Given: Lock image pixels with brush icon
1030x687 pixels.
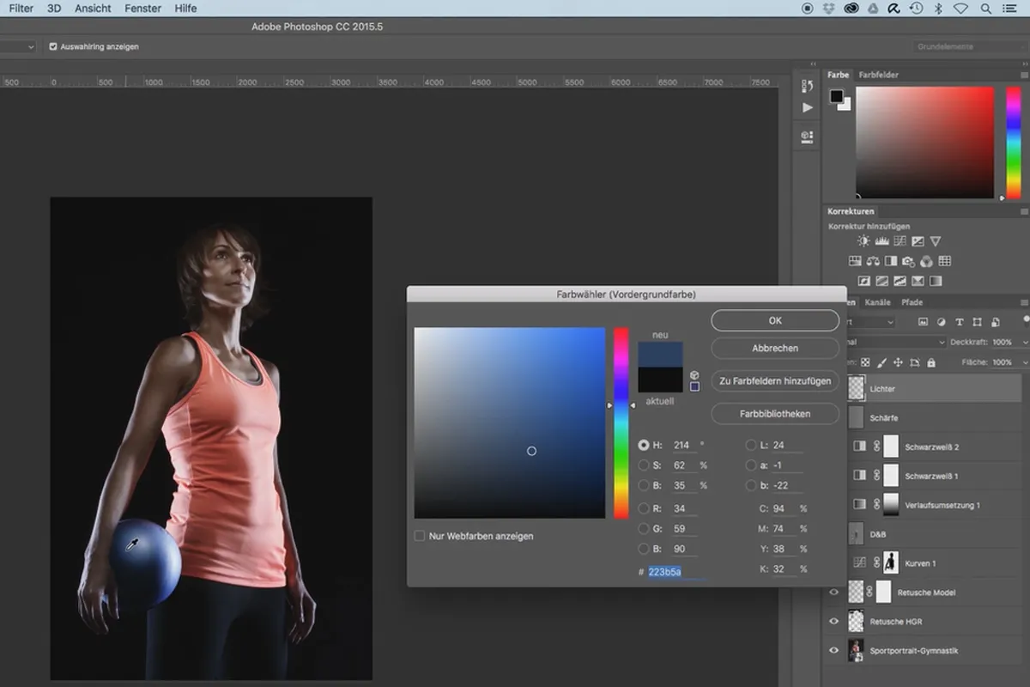Looking at the screenshot, I should coord(882,362).
